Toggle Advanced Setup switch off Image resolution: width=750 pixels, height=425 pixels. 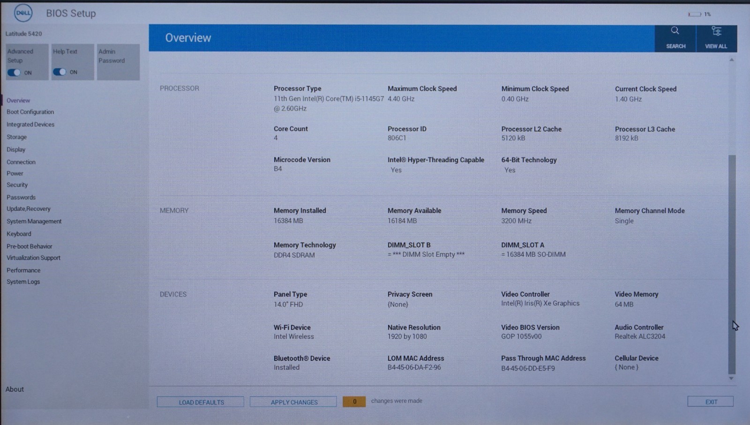(14, 73)
